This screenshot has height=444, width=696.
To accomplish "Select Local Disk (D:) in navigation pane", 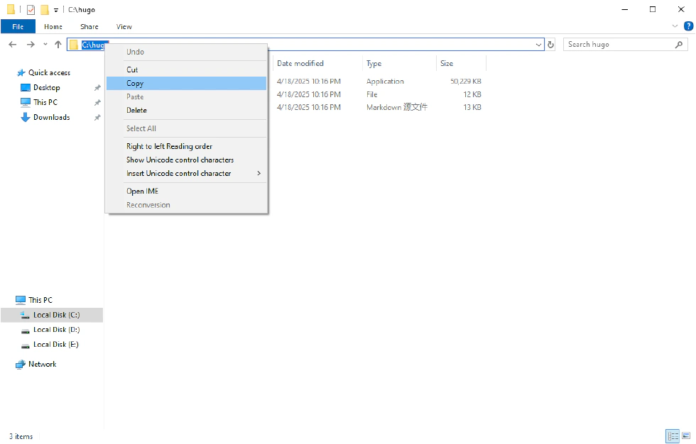I will coord(56,329).
